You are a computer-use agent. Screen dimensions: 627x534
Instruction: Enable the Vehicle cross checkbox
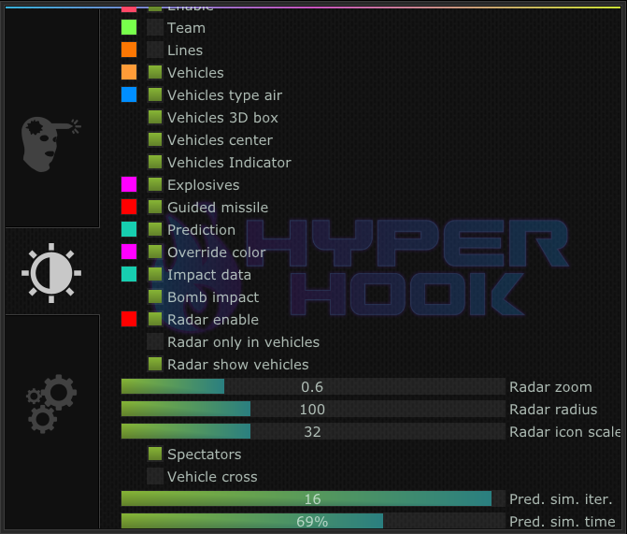[x=155, y=477]
